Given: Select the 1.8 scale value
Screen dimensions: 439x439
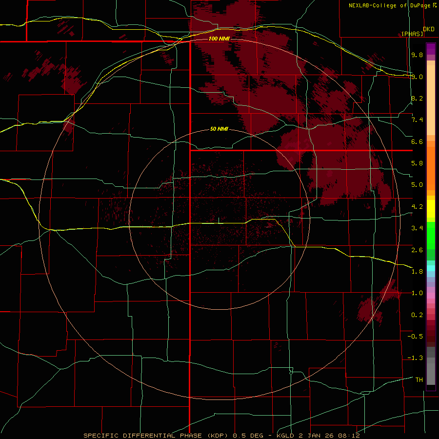Looking at the screenshot, I should point(417,272).
